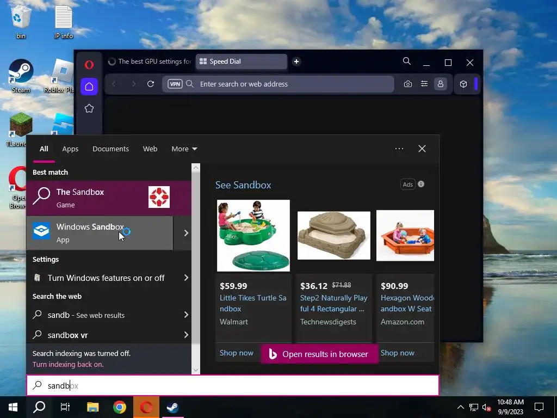Click the Opera logo menu button
The image size is (557, 418).
coord(89,65)
